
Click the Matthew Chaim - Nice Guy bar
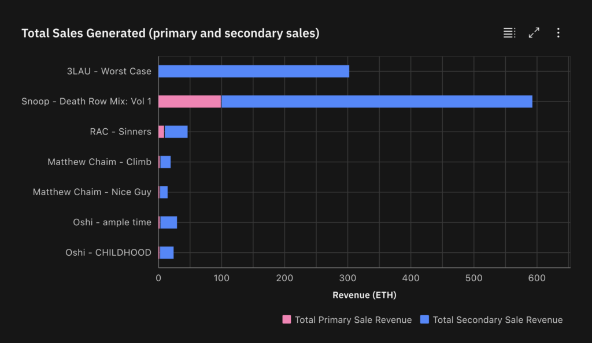[164, 192]
